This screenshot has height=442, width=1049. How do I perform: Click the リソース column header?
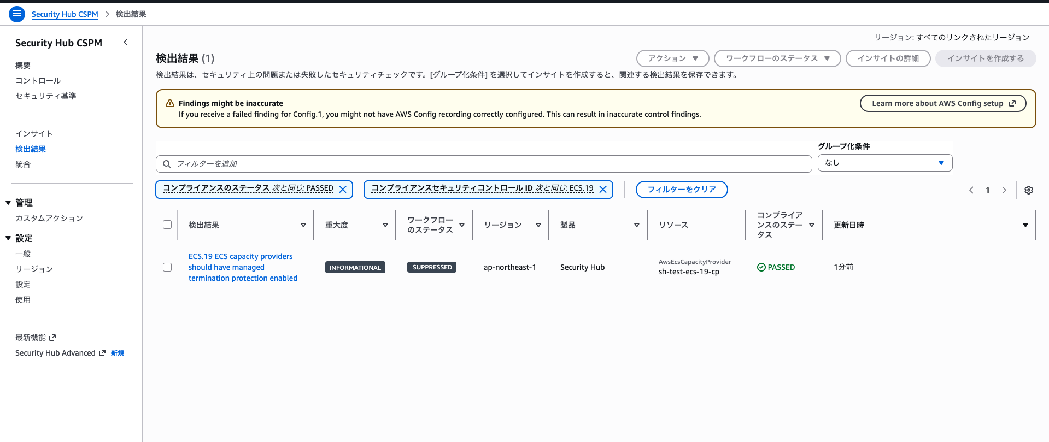coord(673,225)
